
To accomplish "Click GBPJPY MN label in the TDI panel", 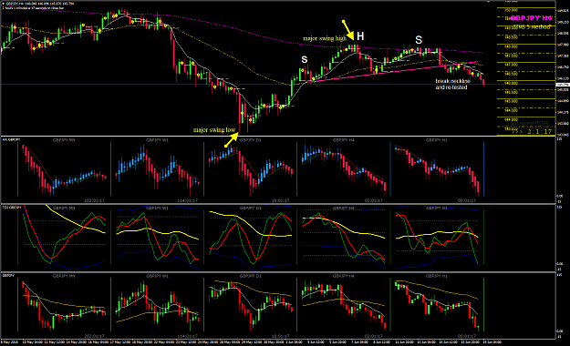I will tap(64, 208).
